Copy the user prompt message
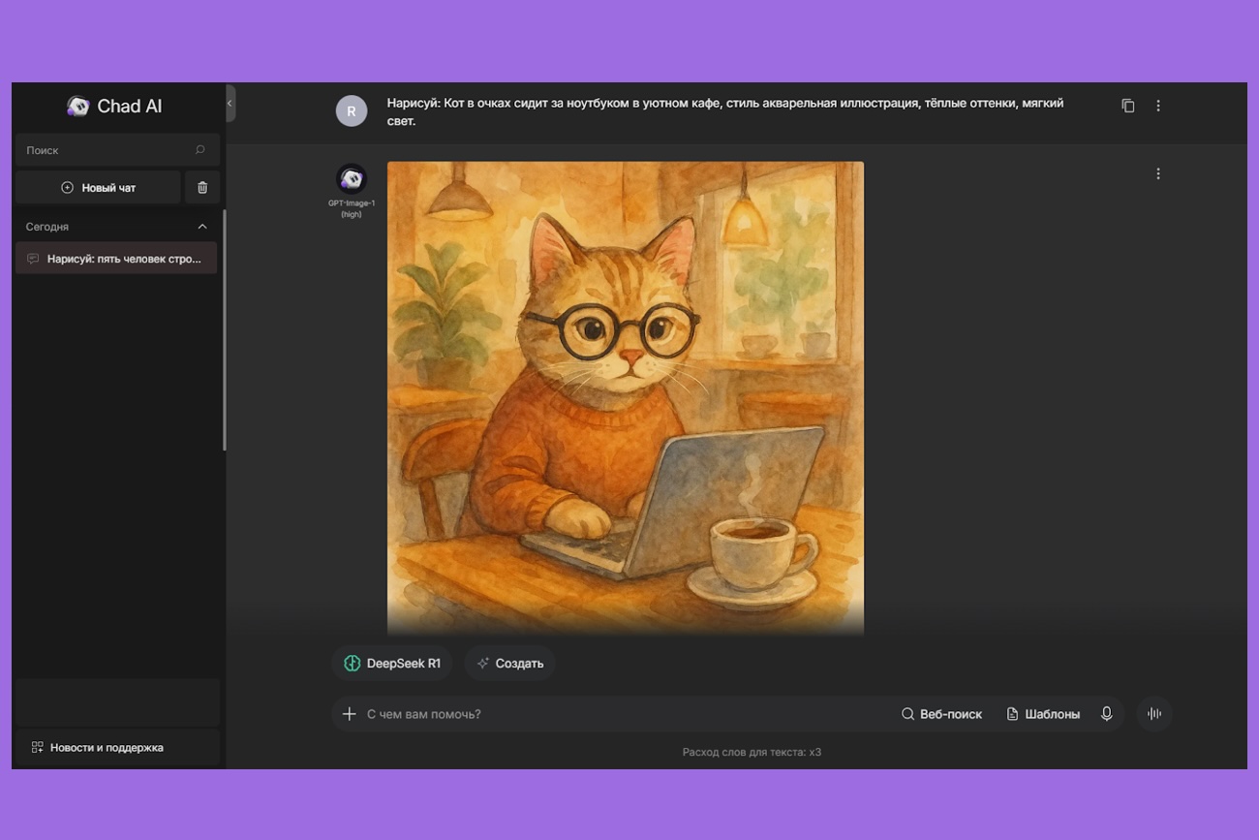 coord(1127,106)
